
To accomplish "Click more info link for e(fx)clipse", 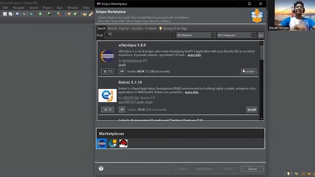I will pos(194,55).
